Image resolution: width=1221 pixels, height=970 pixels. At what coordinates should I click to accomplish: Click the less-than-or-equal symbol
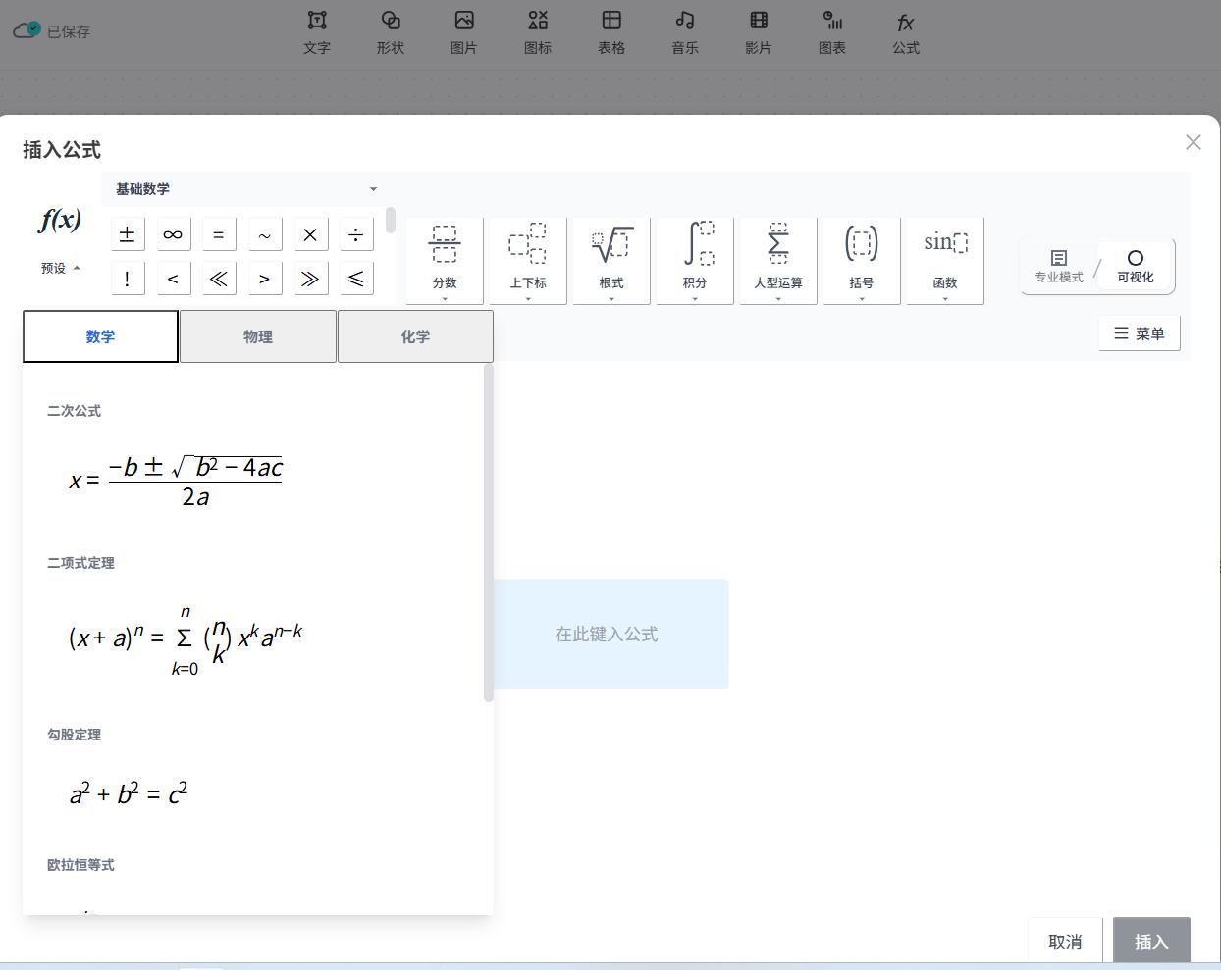(356, 279)
